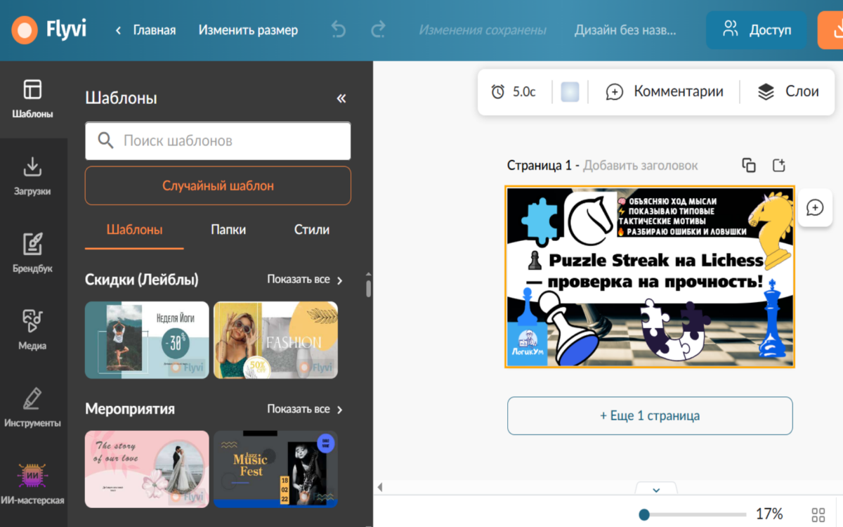843x527 pixels.
Task: Rename design title Дизайн без назв...
Action: coord(625,30)
